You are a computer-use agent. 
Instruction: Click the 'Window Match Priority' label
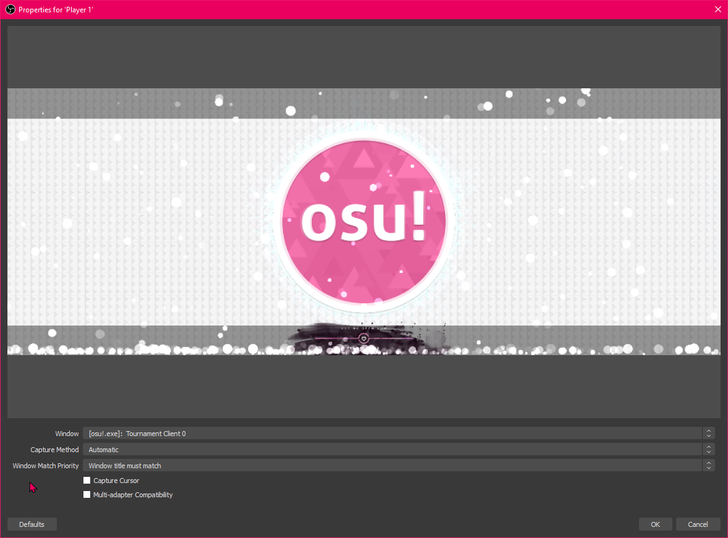pos(46,466)
